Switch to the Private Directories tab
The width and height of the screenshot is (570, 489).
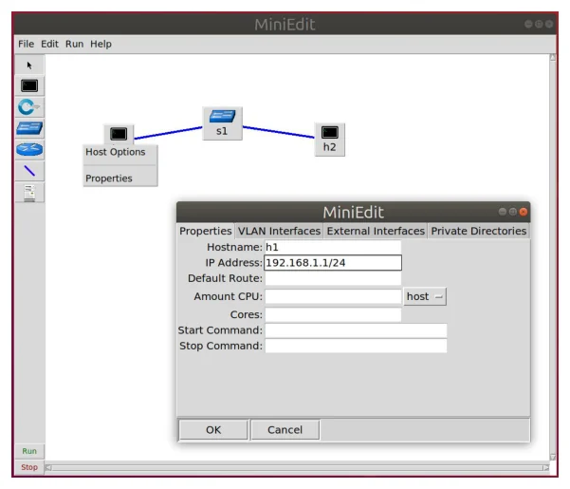pyautogui.click(x=478, y=231)
